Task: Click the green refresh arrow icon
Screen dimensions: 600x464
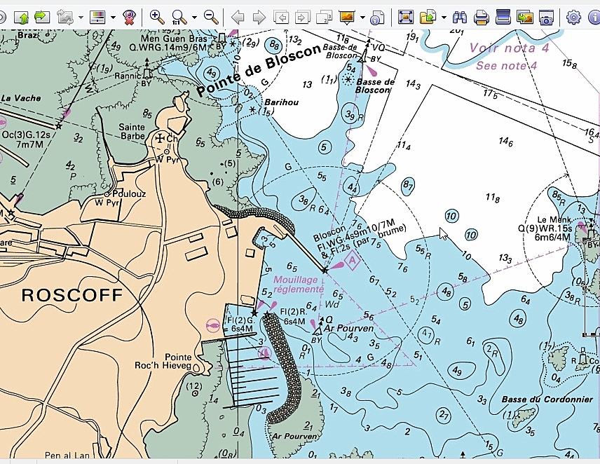Action: [42, 18]
